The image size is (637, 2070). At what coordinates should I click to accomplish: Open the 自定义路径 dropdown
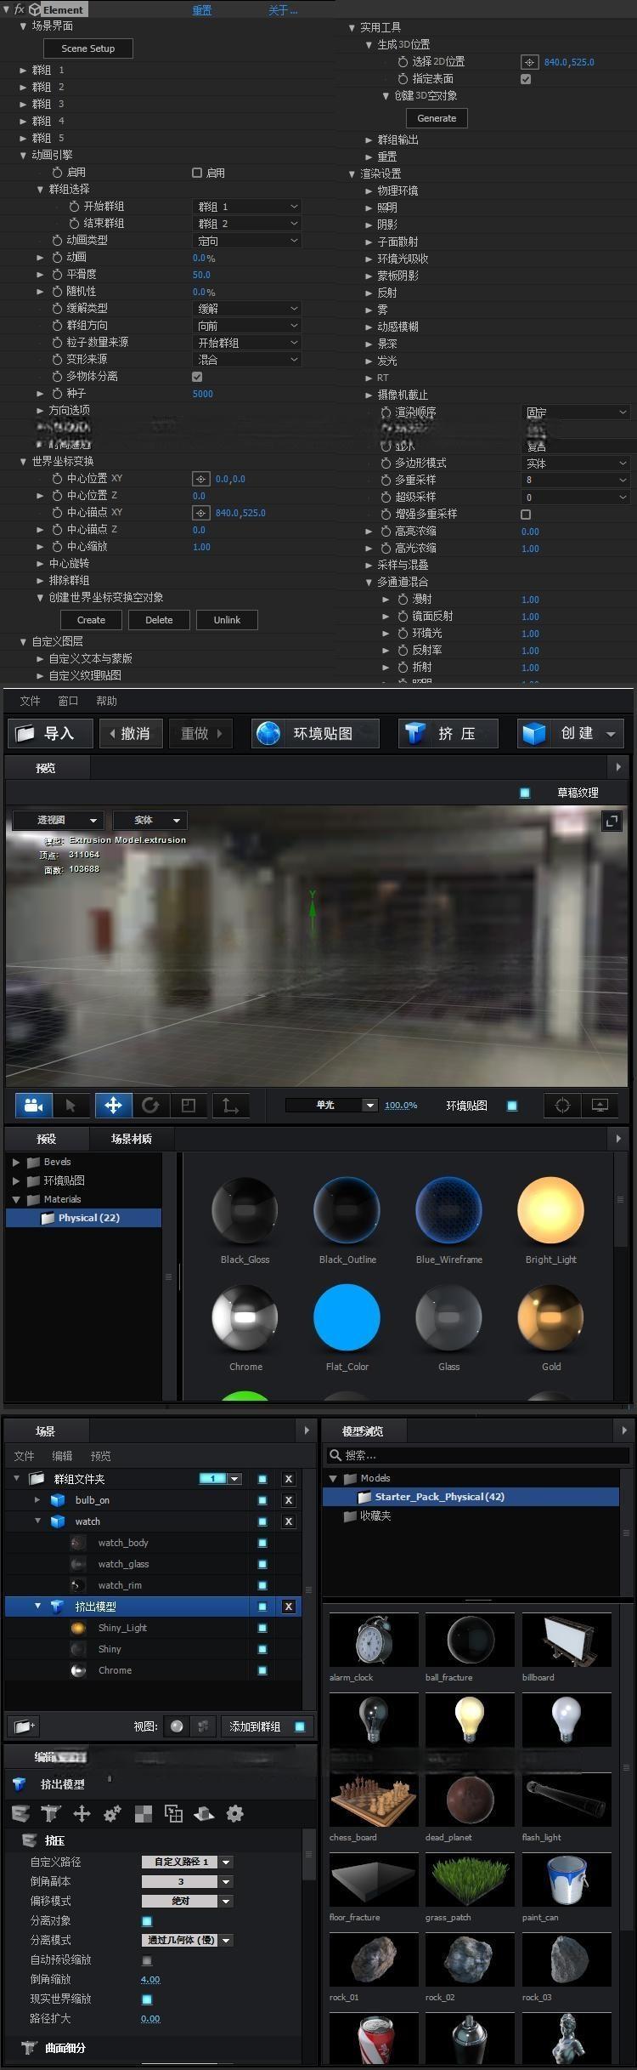point(187,1862)
